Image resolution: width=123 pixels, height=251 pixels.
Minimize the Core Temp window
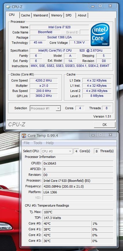[x=93, y=135]
